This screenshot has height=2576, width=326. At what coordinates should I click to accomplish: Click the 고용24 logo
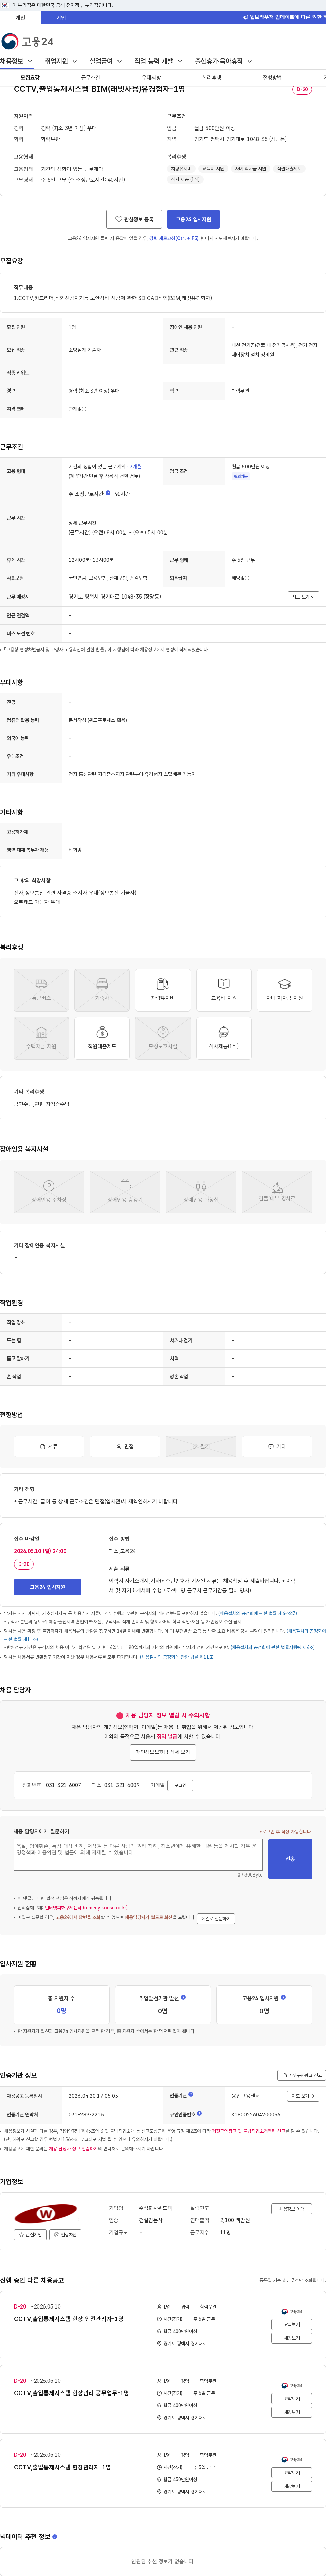pyautogui.click(x=27, y=41)
